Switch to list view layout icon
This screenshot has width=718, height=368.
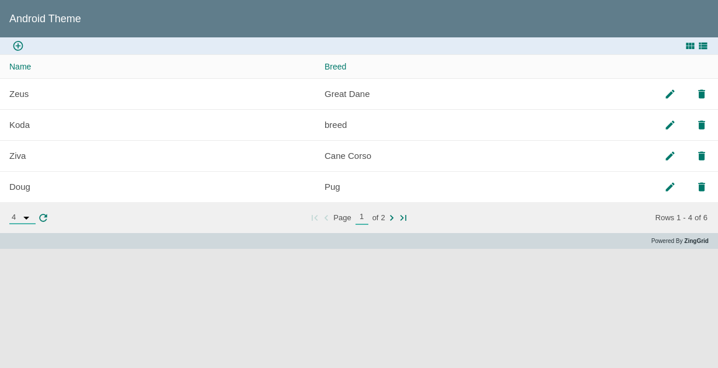pos(703,46)
